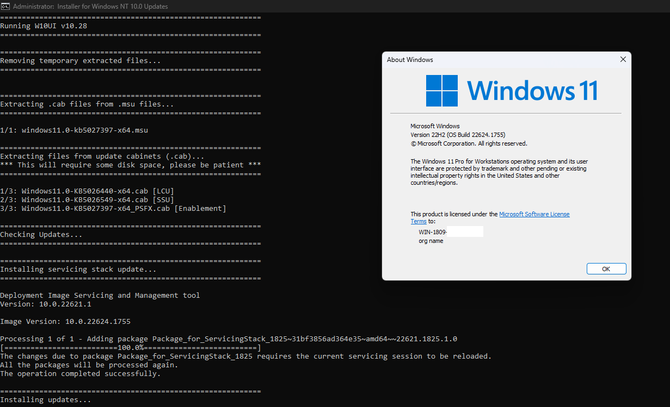Click 'This will require some disk space' warning line
The height and width of the screenshot is (407, 670).
click(131, 165)
